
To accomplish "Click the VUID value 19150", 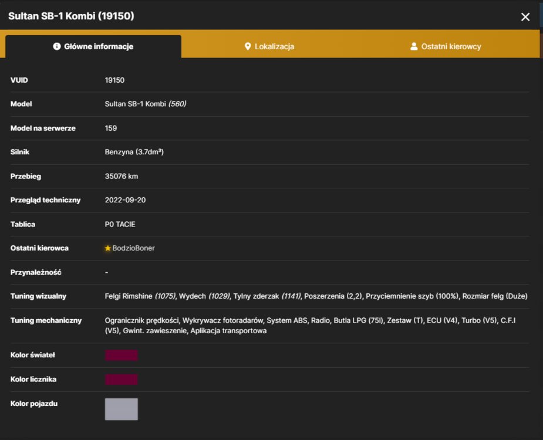I will [x=114, y=80].
